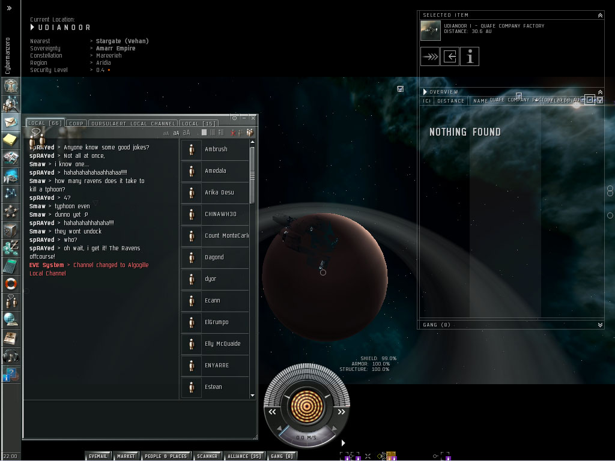615x461 pixels.
Task: Open the Jukebox headphones icon
Action: [x=11, y=357]
